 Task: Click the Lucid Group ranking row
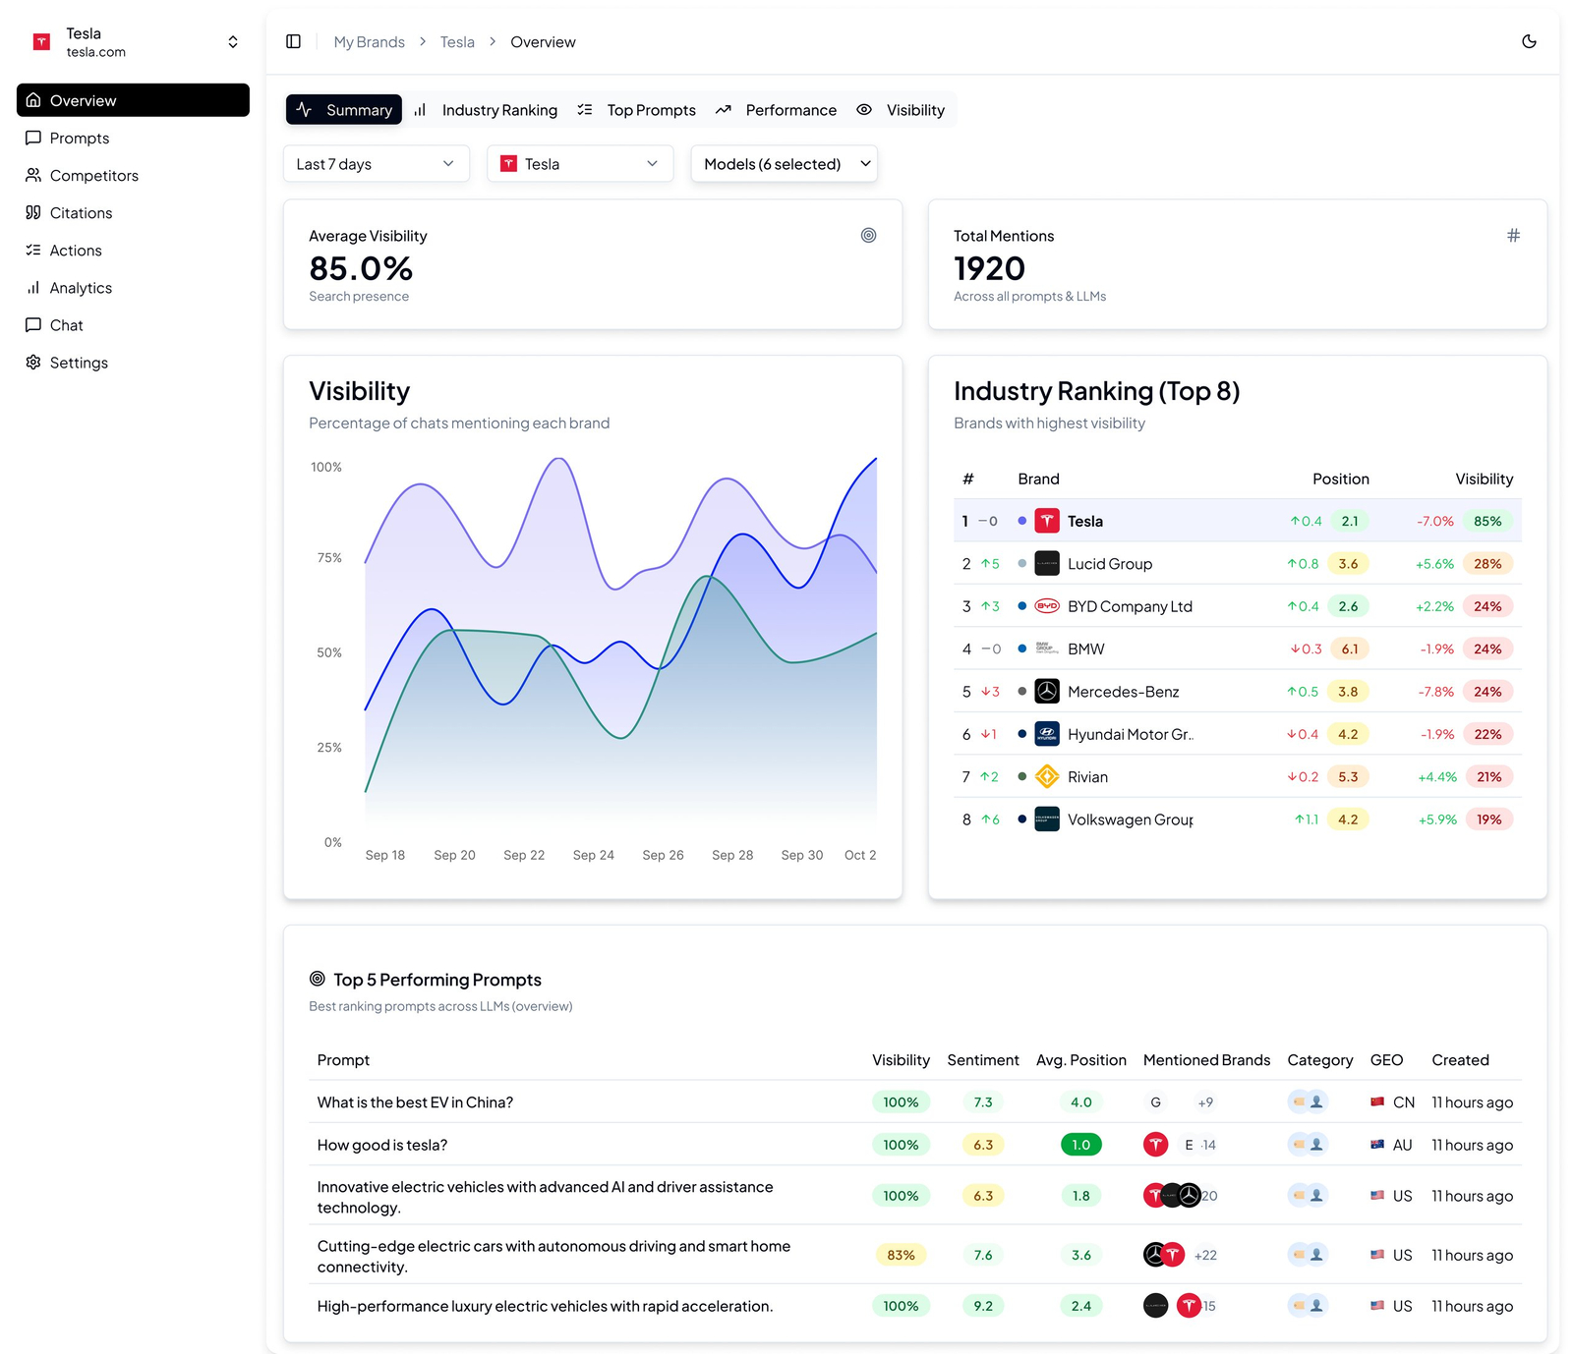point(1237,564)
